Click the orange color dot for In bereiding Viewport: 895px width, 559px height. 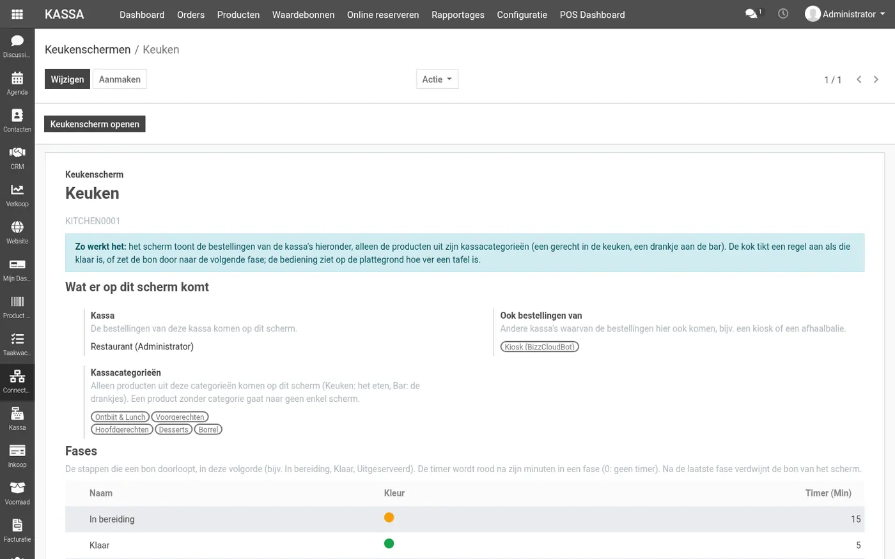[389, 517]
